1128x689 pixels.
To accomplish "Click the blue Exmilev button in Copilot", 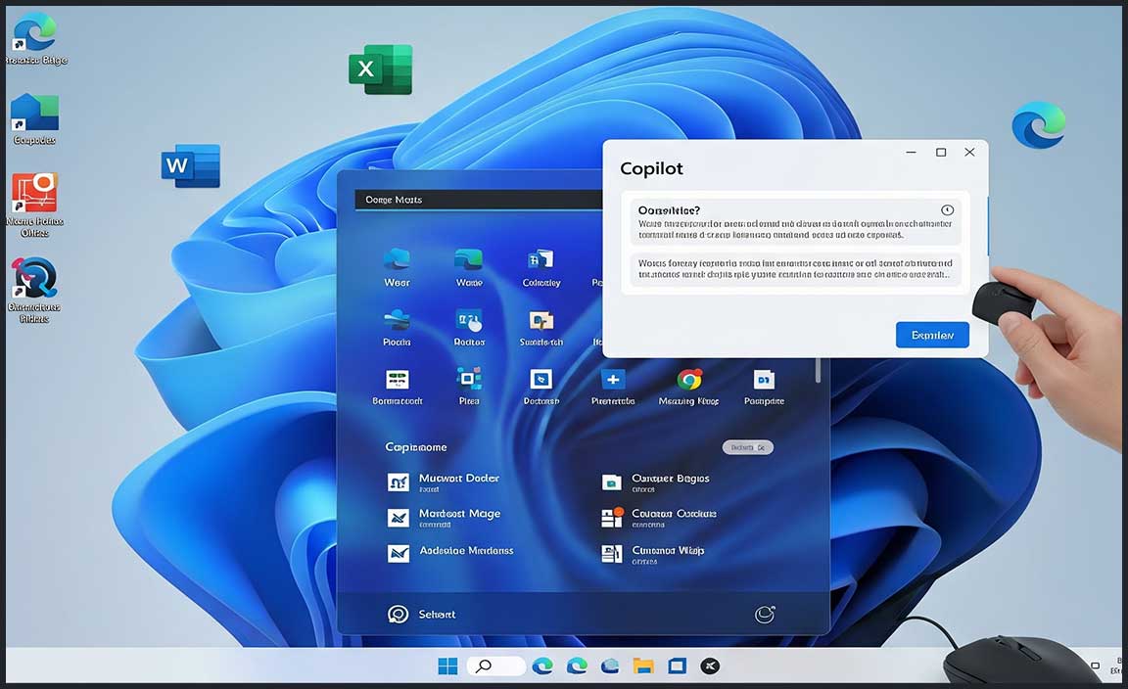I will tap(932, 335).
